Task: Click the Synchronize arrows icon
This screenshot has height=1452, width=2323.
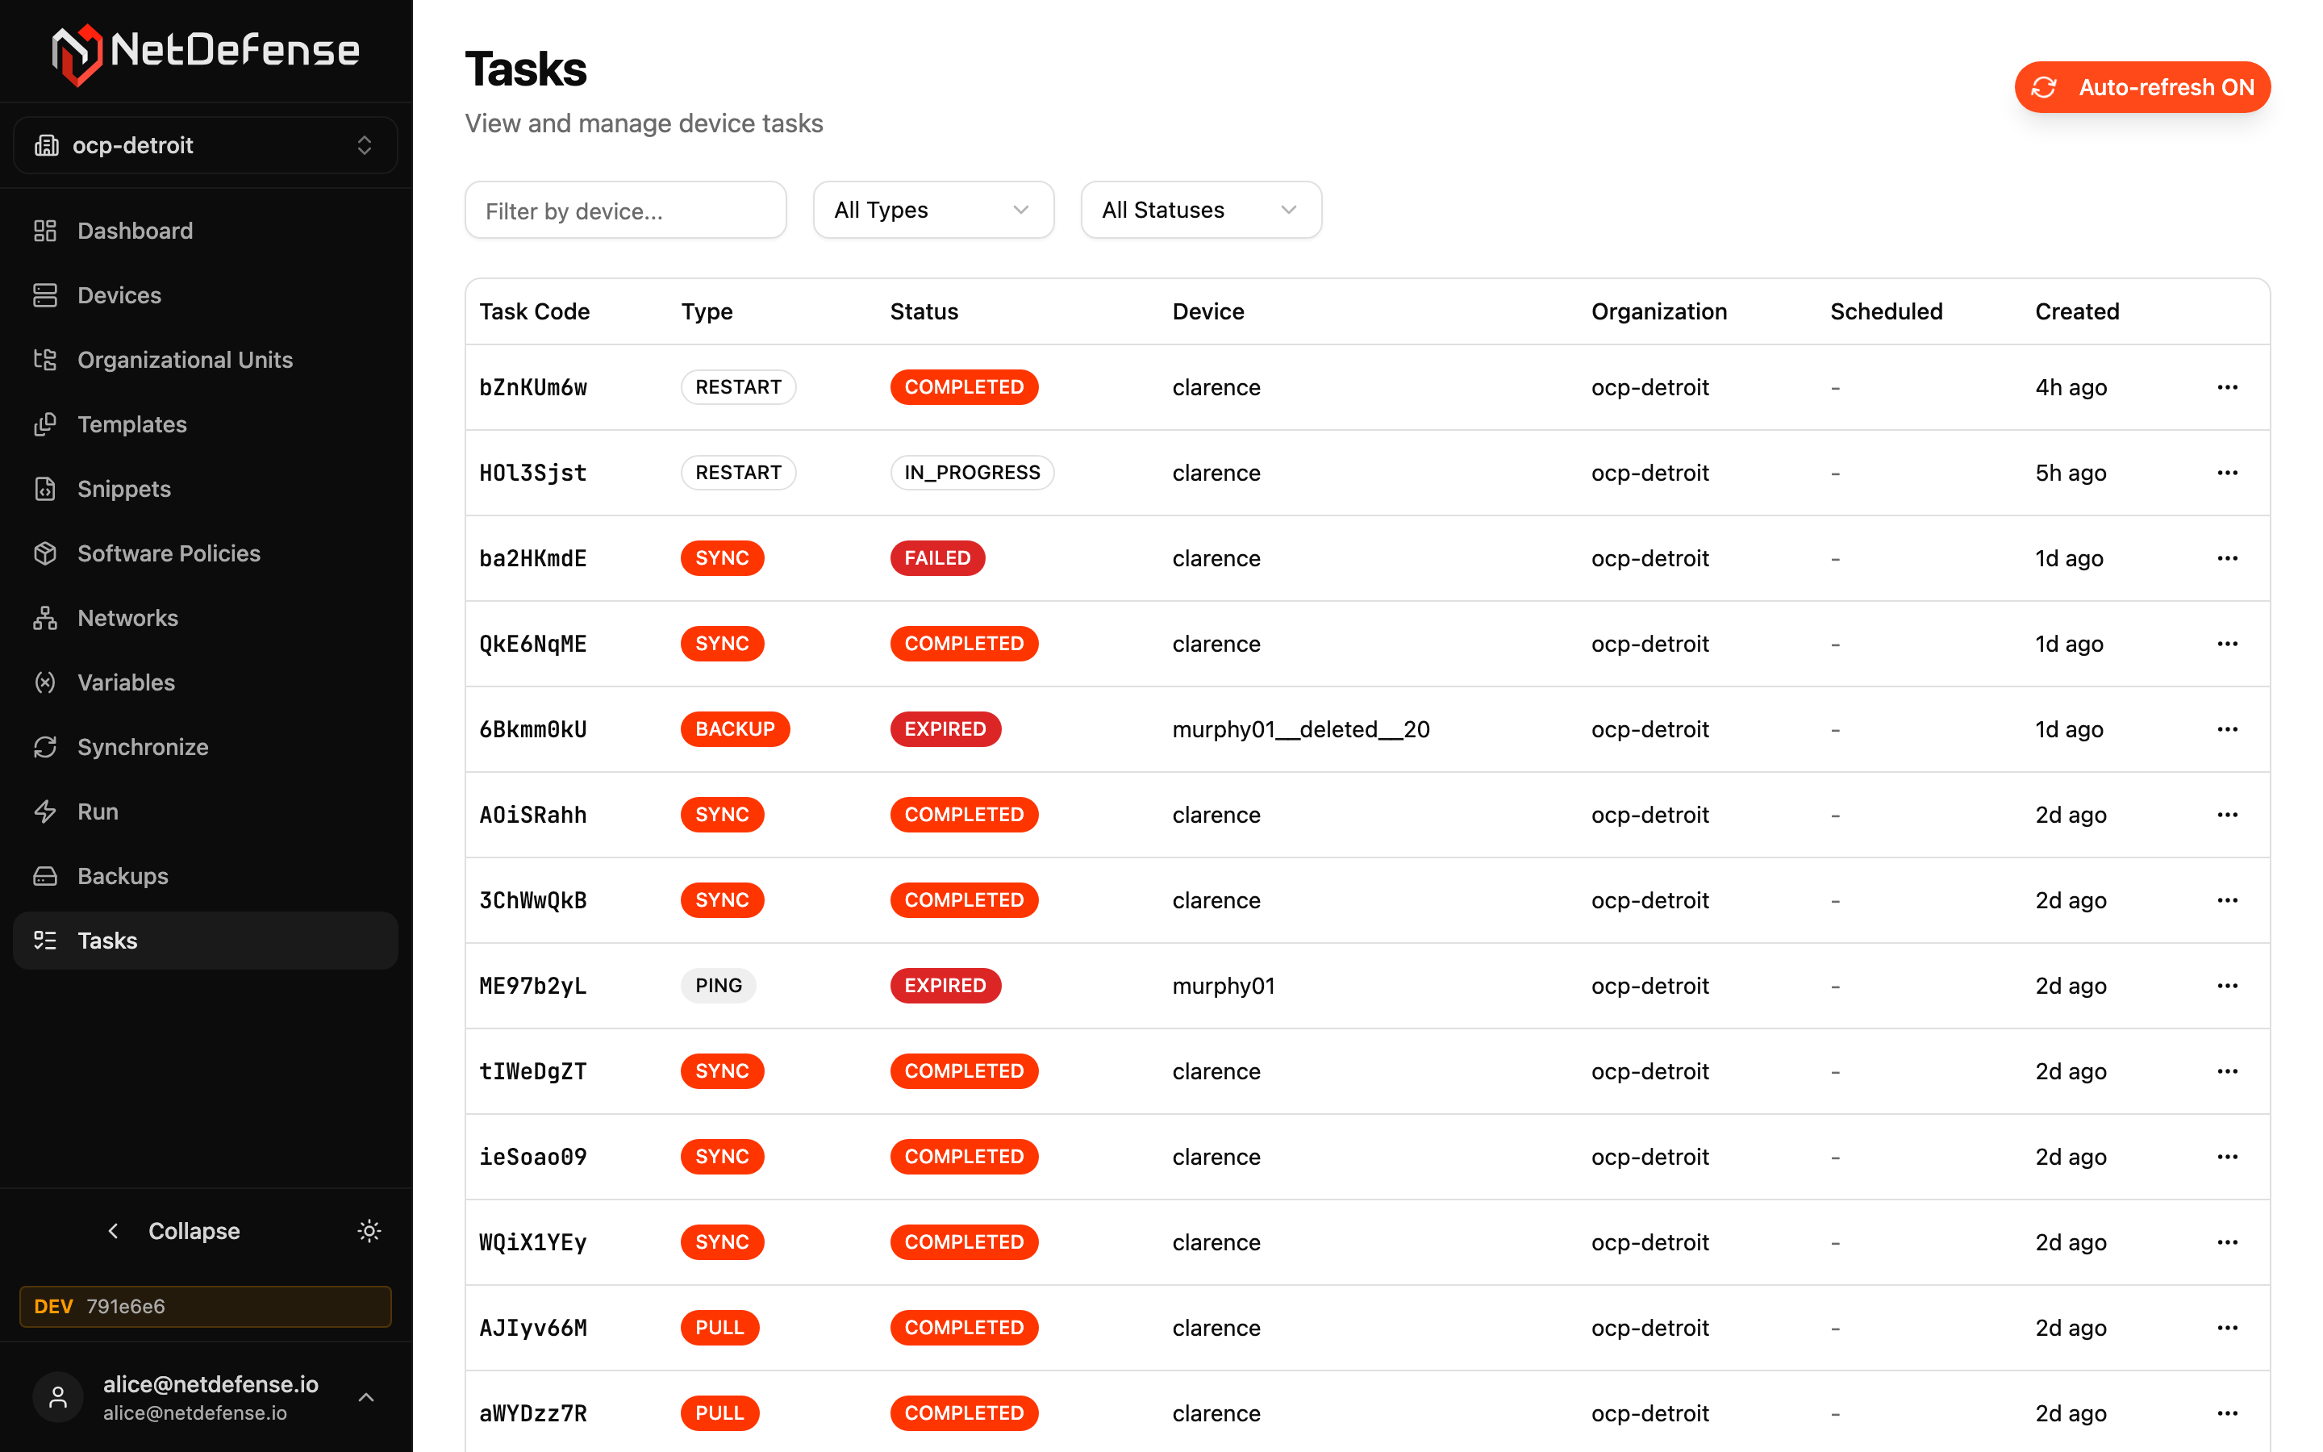Action: point(45,746)
